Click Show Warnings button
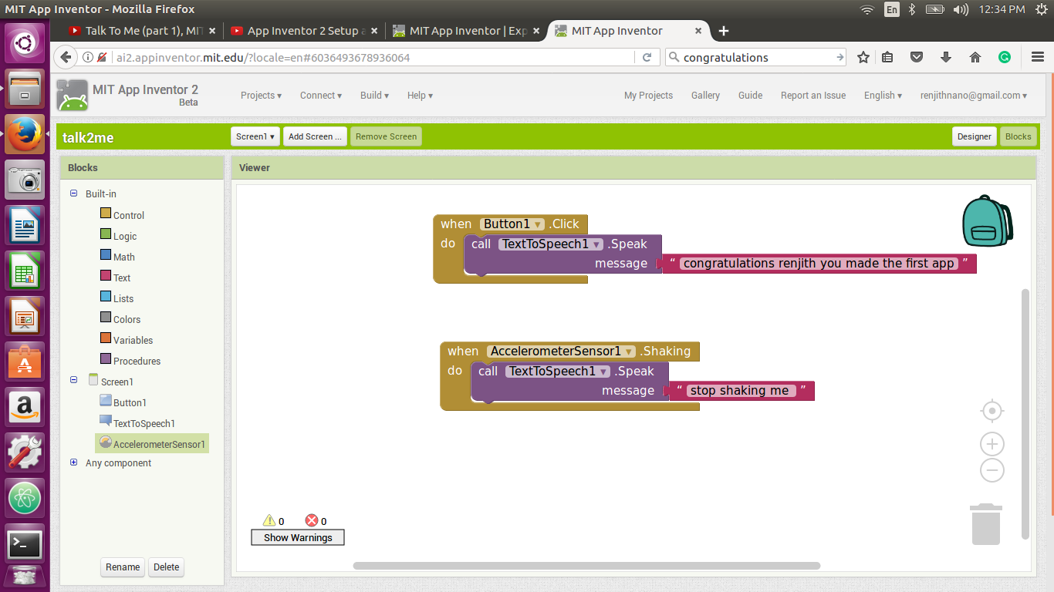Image resolution: width=1054 pixels, height=592 pixels. (x=298, y=537)
